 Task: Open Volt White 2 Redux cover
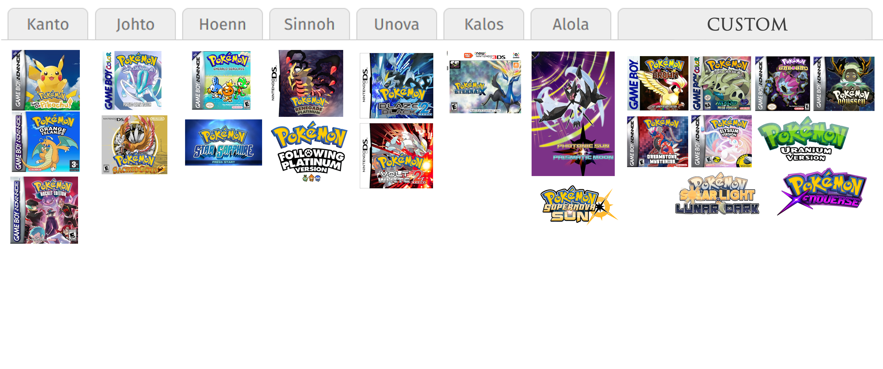[397, 156]
